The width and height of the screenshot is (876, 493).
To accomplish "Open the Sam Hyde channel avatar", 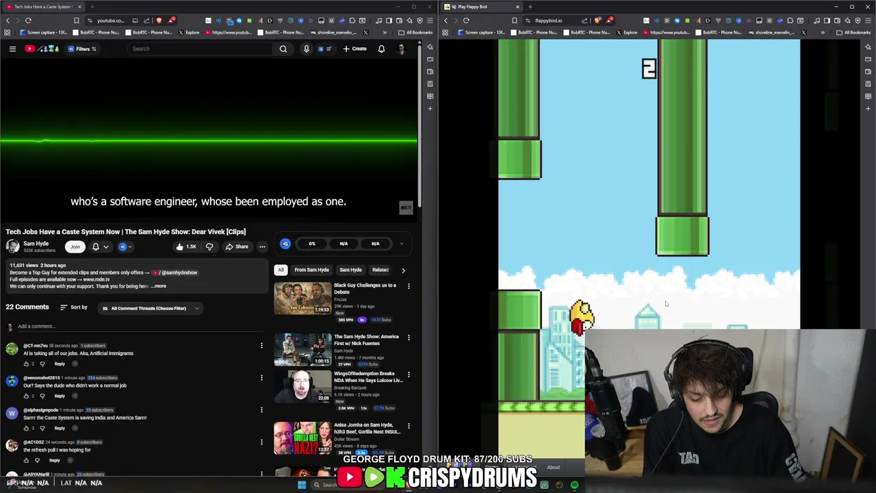I will 13,246.
